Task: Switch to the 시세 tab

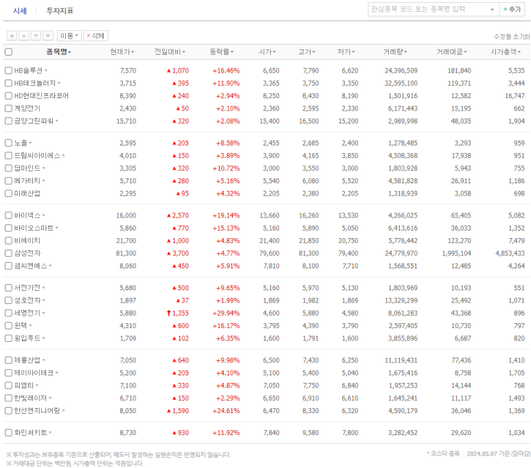Action: coord(20,11)
